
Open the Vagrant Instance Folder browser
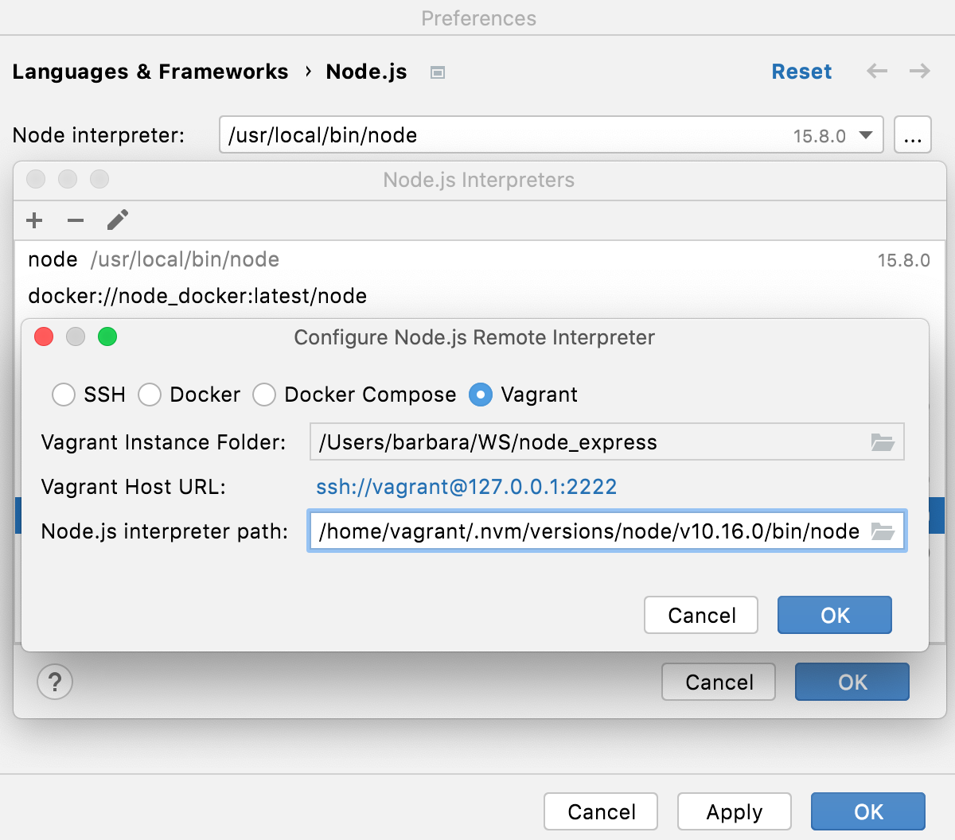click(882, 441)
